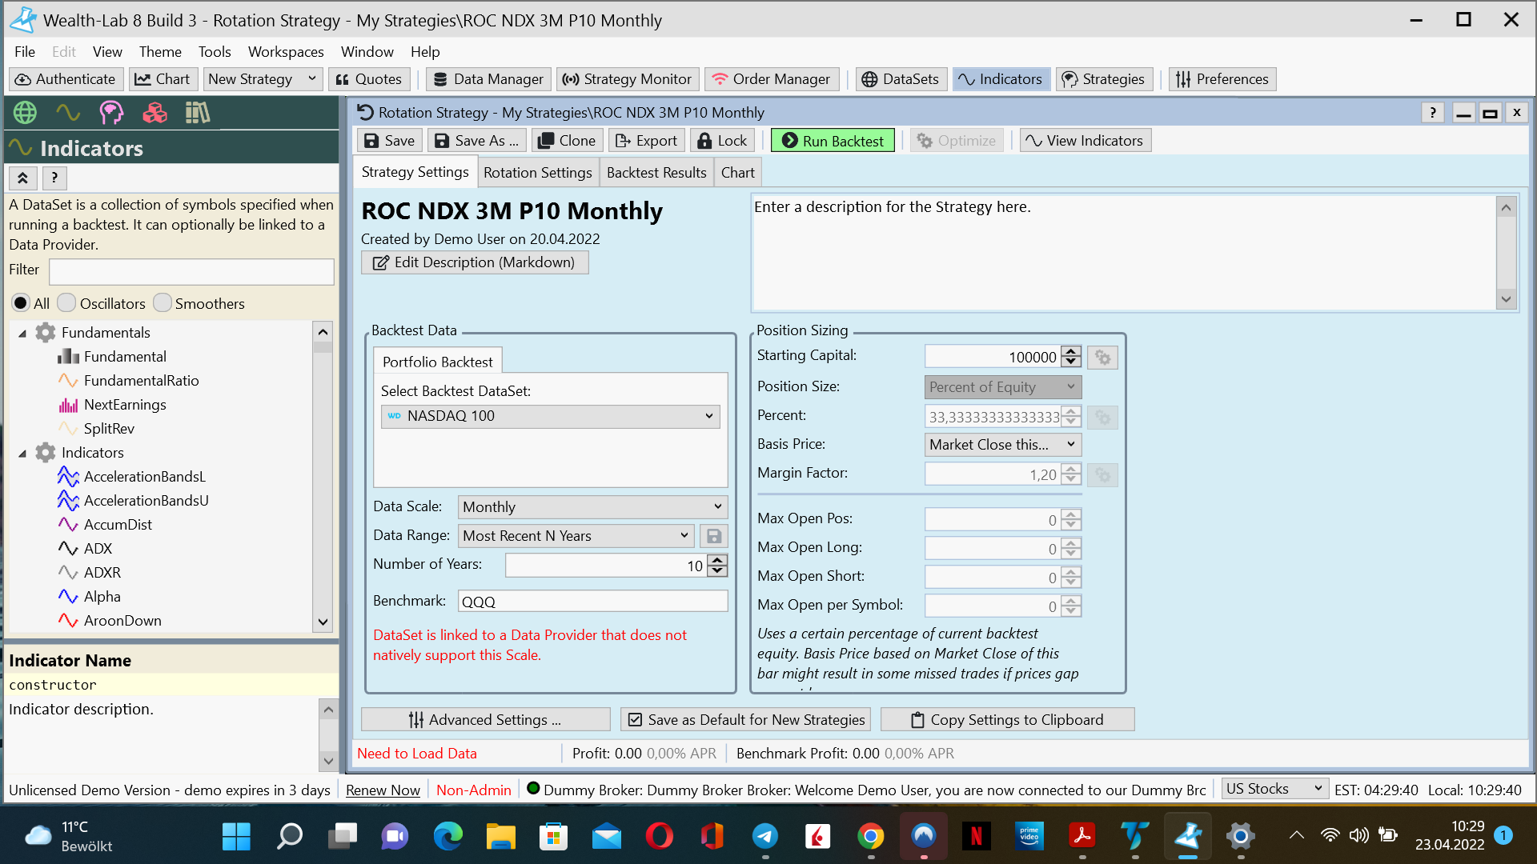The width and height of the screenshot is (1537, 864).
Task: Select the Smoothers radio button
Action: coord(163,303)
